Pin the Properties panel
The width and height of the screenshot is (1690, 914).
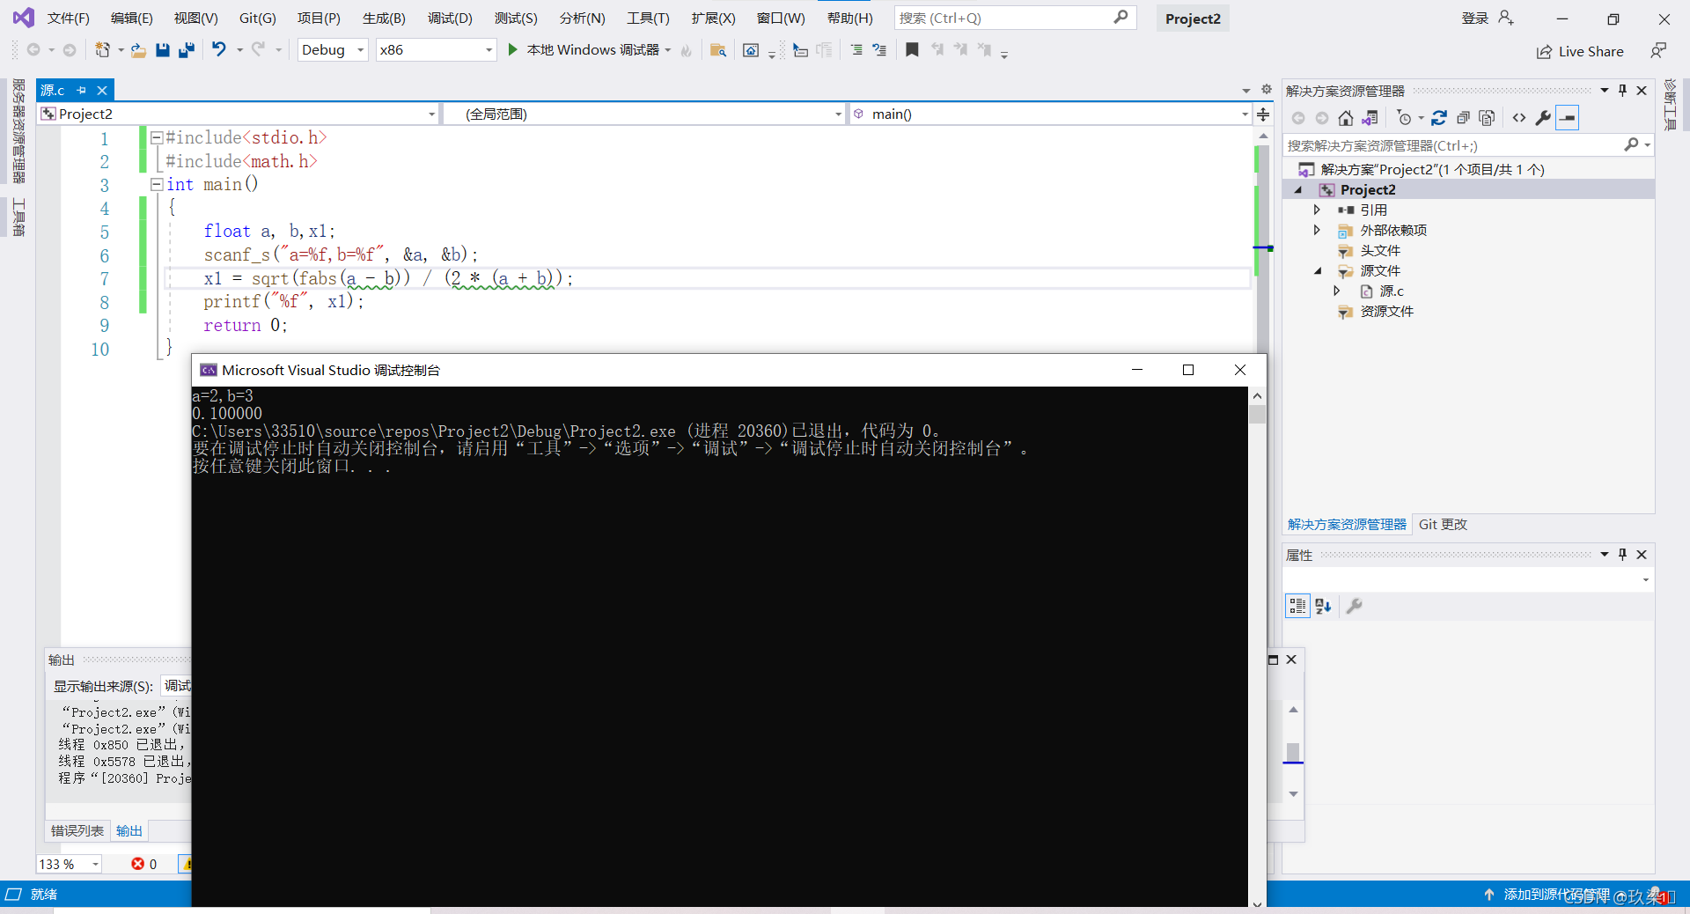(1623, 554)
